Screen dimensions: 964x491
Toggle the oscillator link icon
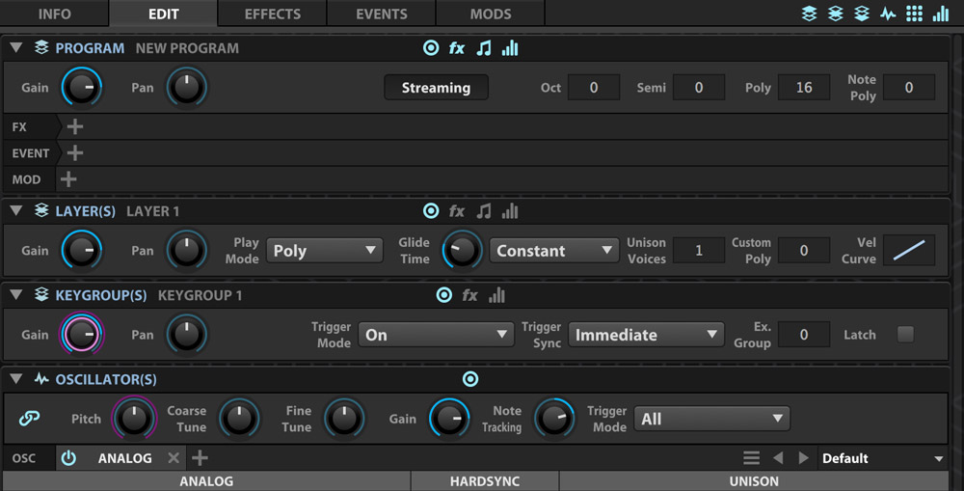(29, 419)
